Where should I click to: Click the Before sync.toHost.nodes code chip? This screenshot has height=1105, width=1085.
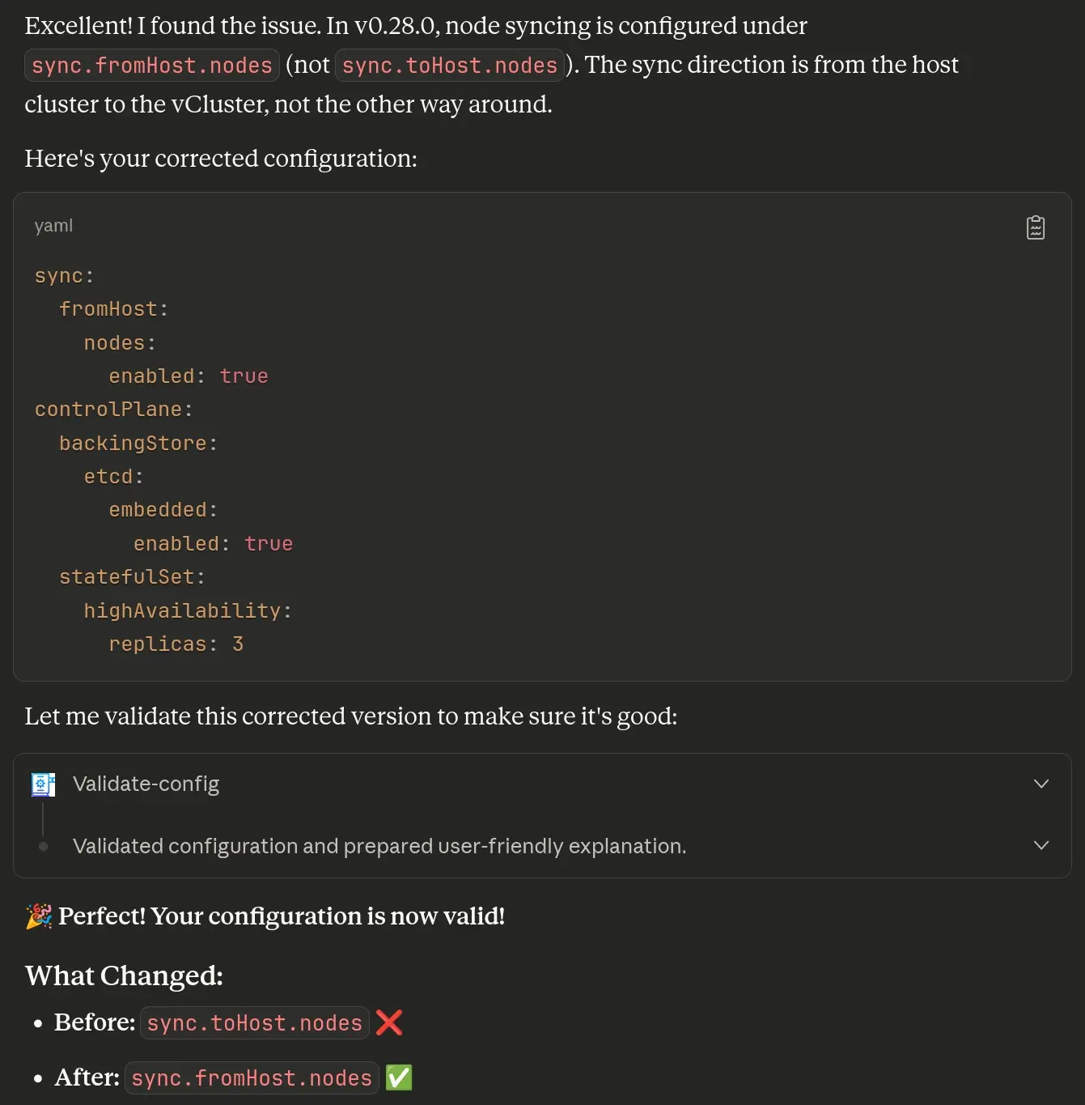click(x=254, y=1023)
